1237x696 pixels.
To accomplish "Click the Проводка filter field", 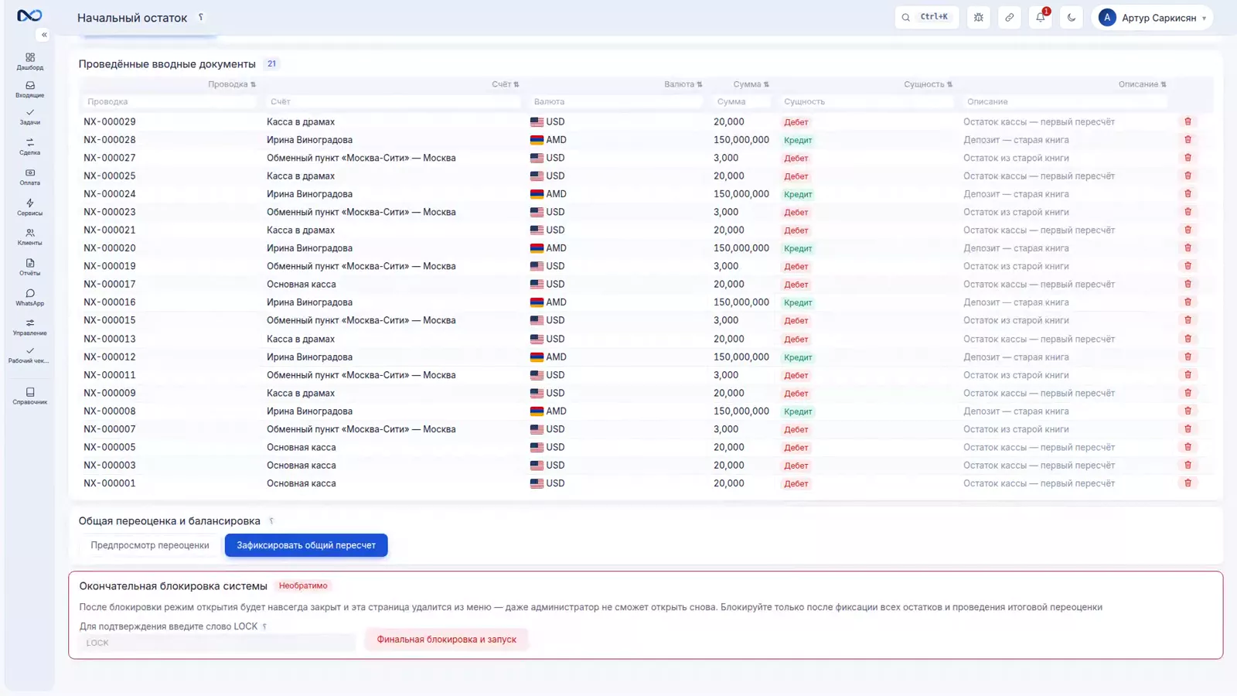I will (x=169, y=101).
